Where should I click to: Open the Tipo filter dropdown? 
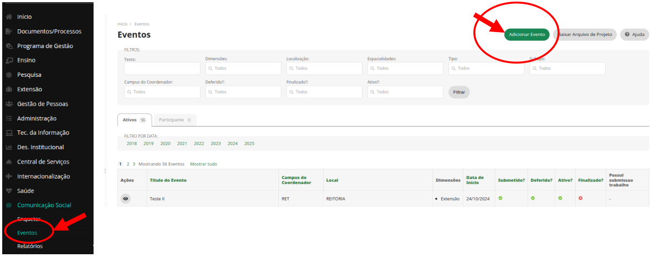pyautogui.click(x=486, y=69)
